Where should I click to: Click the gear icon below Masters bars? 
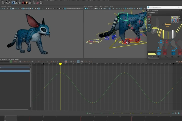point(153,56)
